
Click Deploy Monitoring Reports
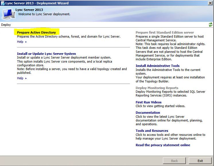tap(157, 88)
